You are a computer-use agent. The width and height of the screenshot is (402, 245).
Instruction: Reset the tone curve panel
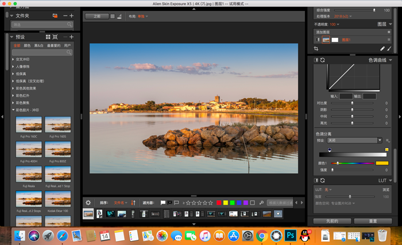322,60
